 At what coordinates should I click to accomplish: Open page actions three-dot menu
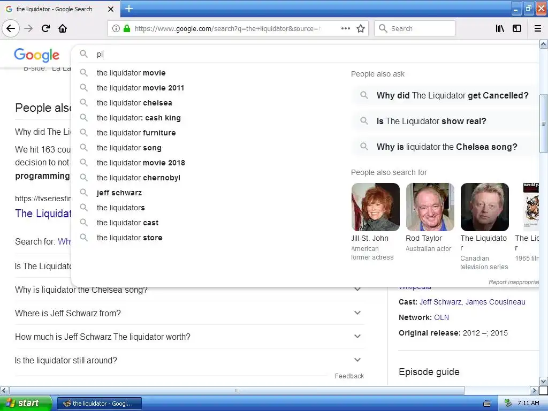pos(345,29)
